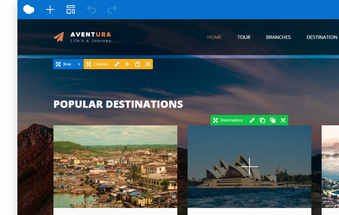
Task: Click the Aventura paper plane logo
Action: click(x=59, y=37)
